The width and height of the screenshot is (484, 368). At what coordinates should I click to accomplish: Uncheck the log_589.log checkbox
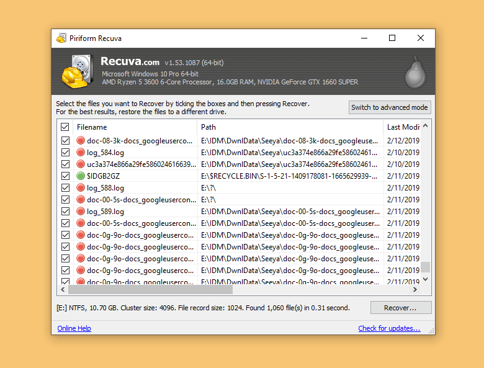click(x=65, y=211)
